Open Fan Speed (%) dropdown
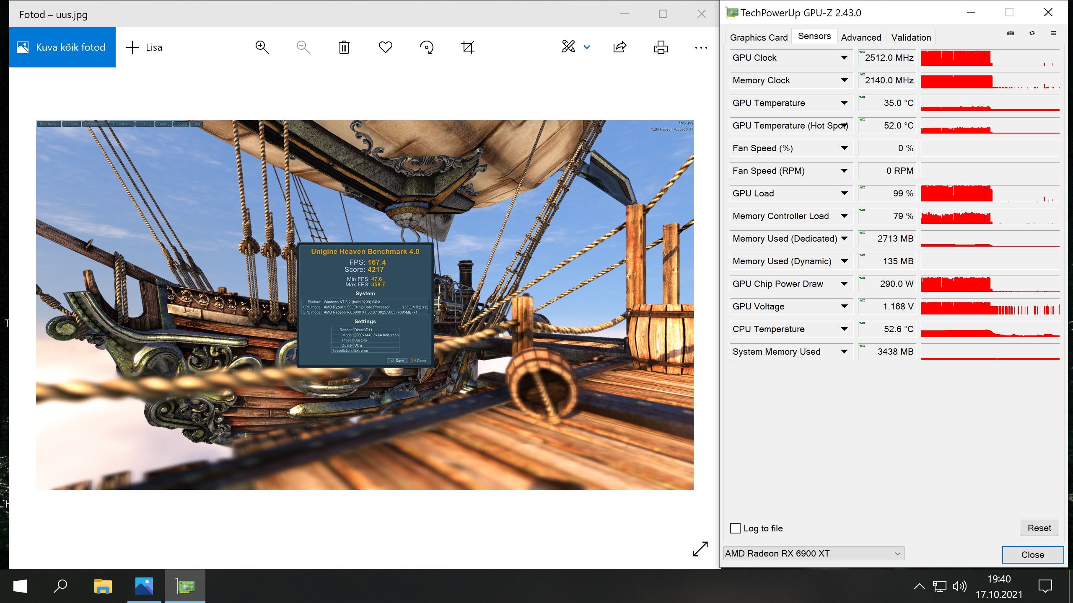Screen dimensions: 1073x603 (844, 148)
